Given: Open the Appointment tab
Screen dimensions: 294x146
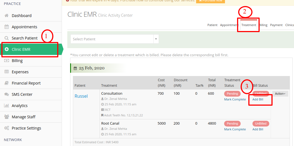Looking at the screenshot, I should click(229, 25).
